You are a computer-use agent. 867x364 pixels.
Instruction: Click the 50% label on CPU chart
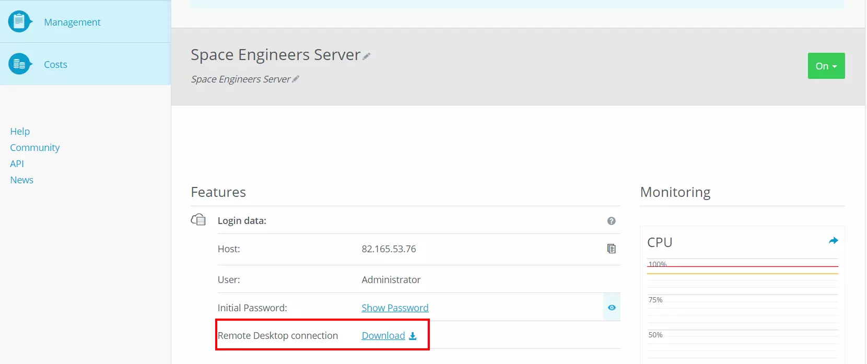click(x=655, y=335)
